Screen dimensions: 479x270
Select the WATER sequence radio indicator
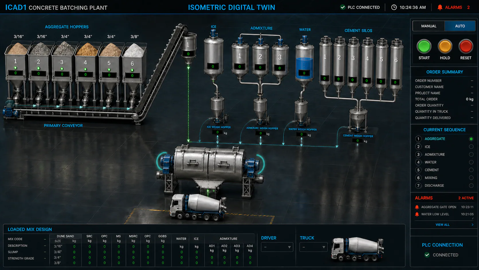click(x=471, y=162)
